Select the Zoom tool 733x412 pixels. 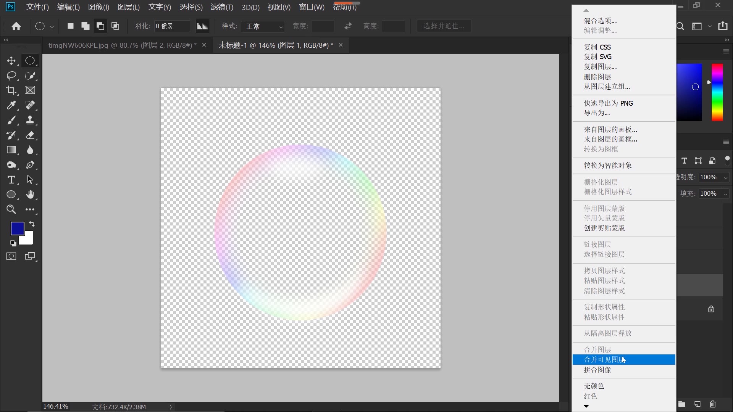click(11, 209)
